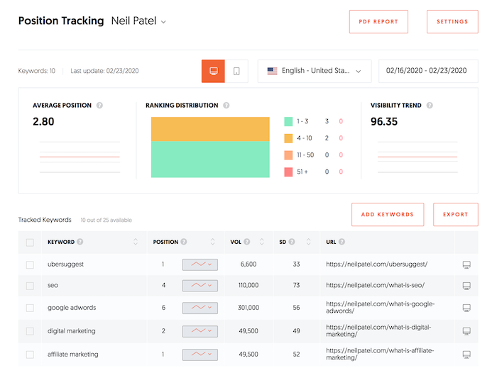Click help icon beside Keyword column

(80, 242)
